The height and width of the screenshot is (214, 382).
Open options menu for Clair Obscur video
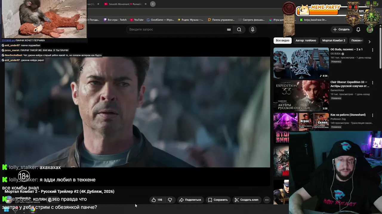(372, 83)
